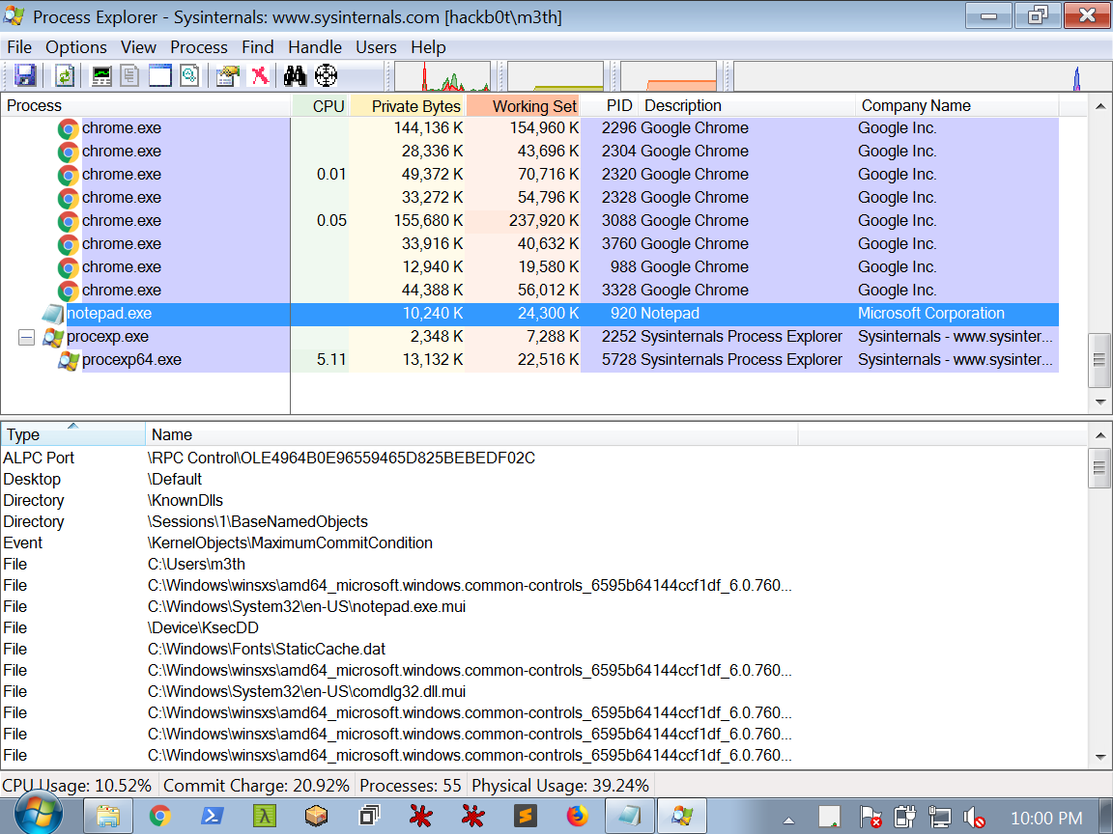Toggle the Show Process Tree toolbar icon
1113x834 pixels.
tap(129, 76)
